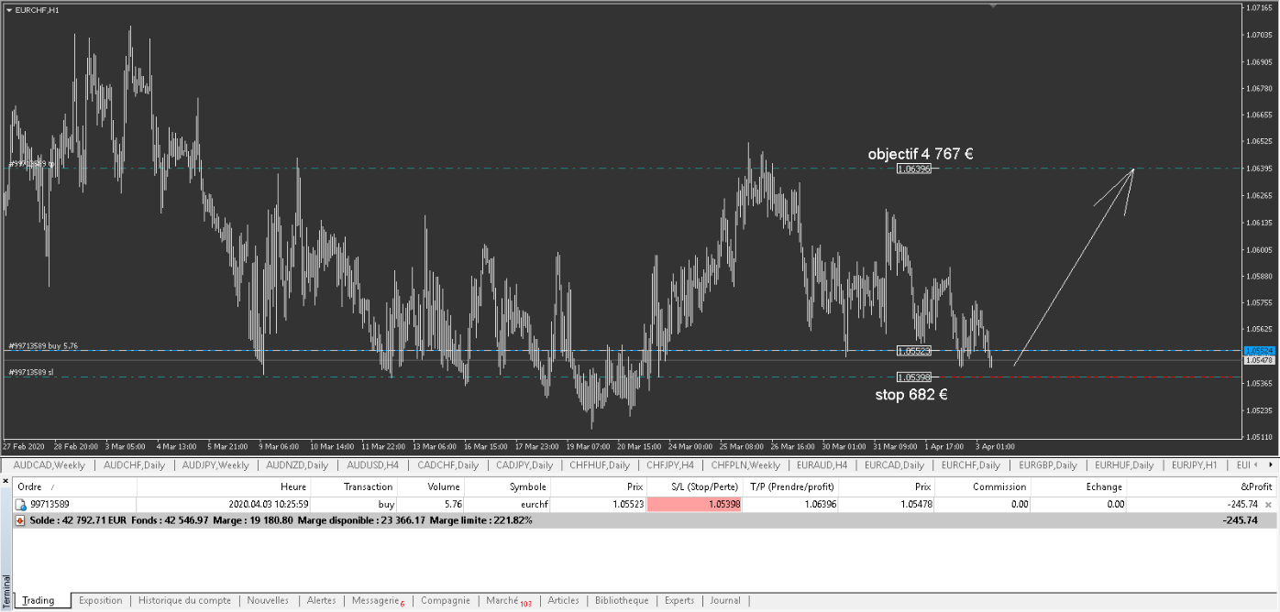Select the AUDCAD,Weekly chart tab

[49, 465]
